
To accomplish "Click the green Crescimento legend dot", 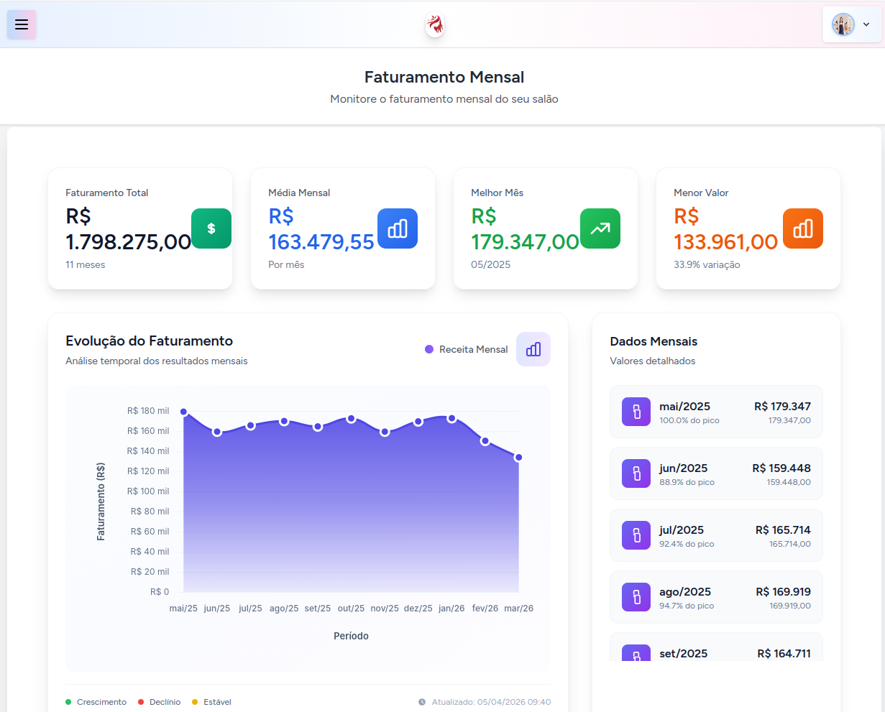I will coord(68,702).
